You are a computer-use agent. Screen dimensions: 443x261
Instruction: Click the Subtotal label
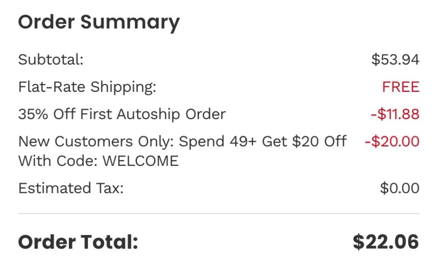point(51,60)
